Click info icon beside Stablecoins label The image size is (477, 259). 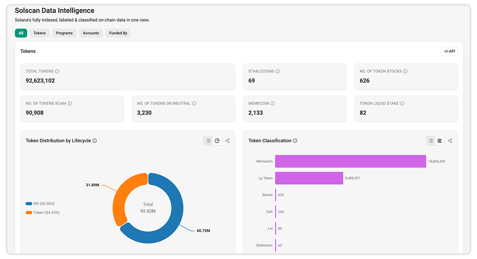click(x=278, y=71)
